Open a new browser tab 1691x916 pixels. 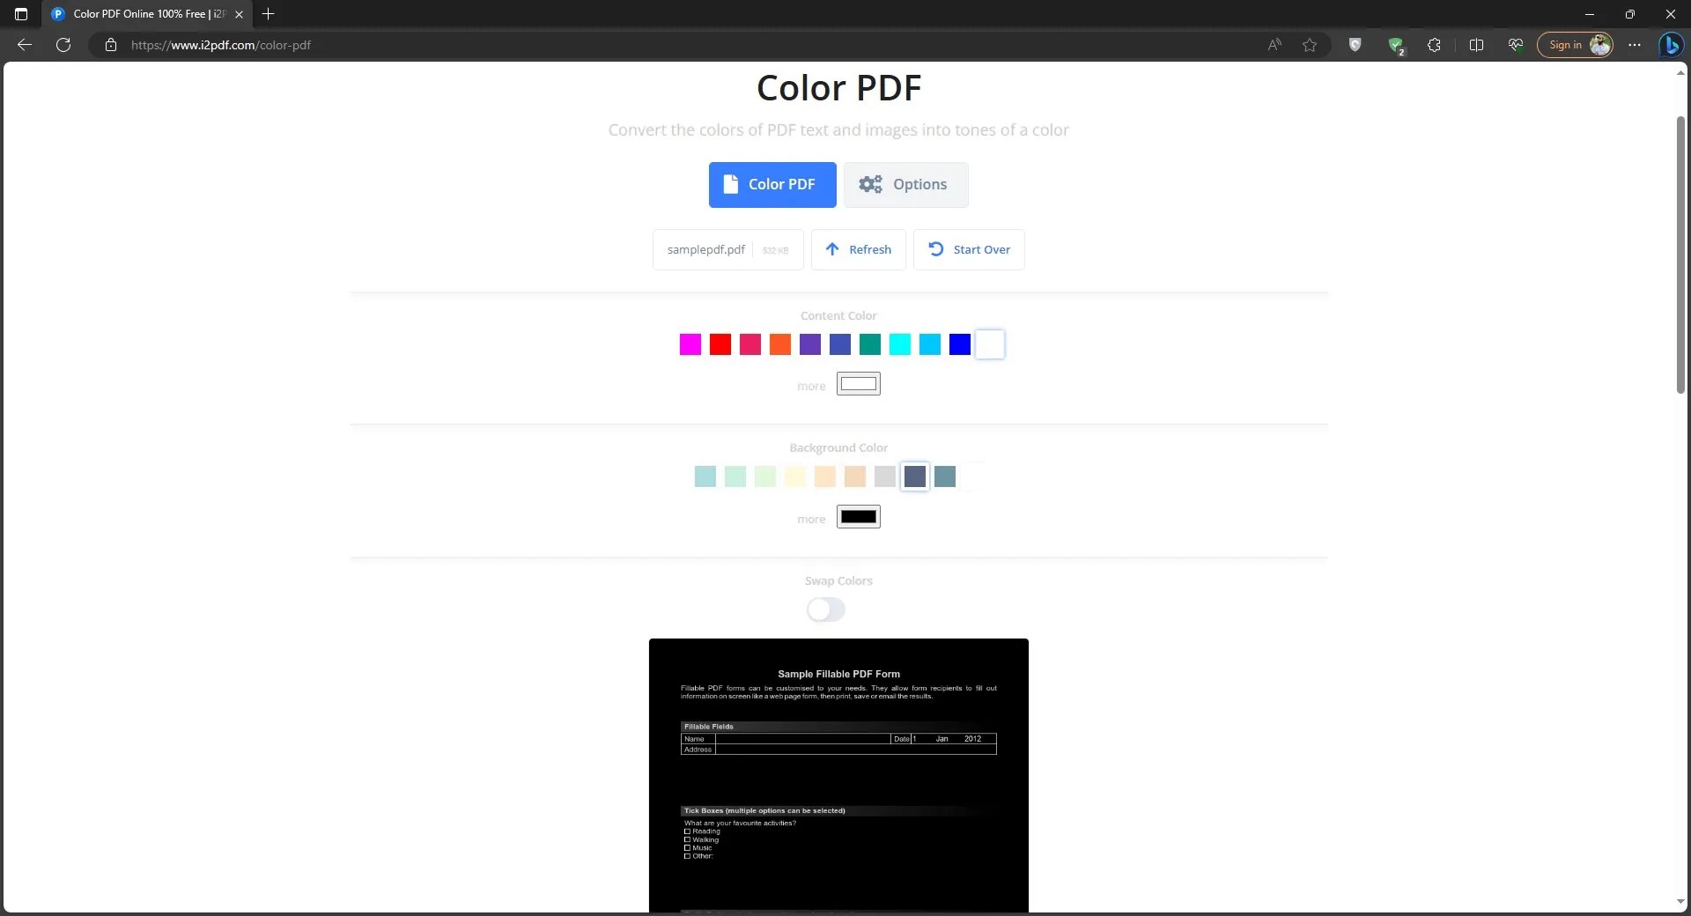coord(268,14)
